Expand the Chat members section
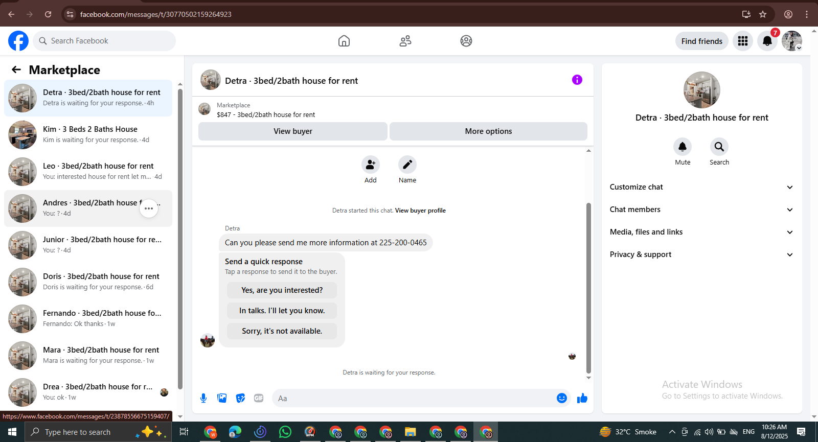Screen dimensions: 818x442 pos(701,210)
